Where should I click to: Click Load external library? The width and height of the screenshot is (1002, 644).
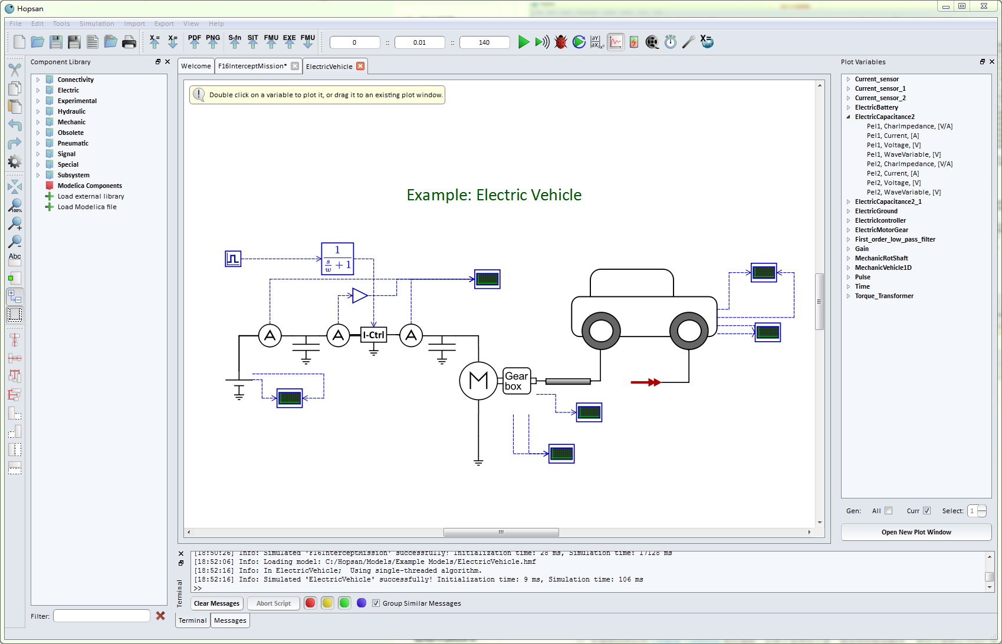(91, 196)
